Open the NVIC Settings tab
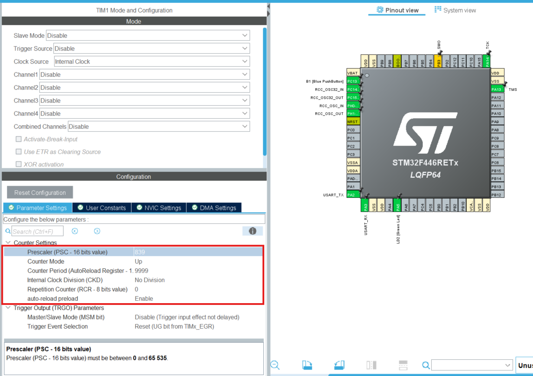The height and width of the screenshot is (376, 533). tap(159, 207)
